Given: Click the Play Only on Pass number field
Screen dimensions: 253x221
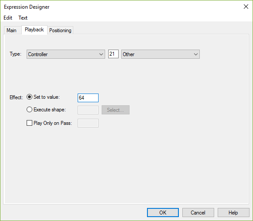Looking at the screenshot, I should [x=88, y=123].
